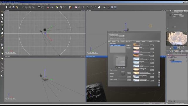
Task: Select the Text tool in left bar
Action: coord(2,19)
